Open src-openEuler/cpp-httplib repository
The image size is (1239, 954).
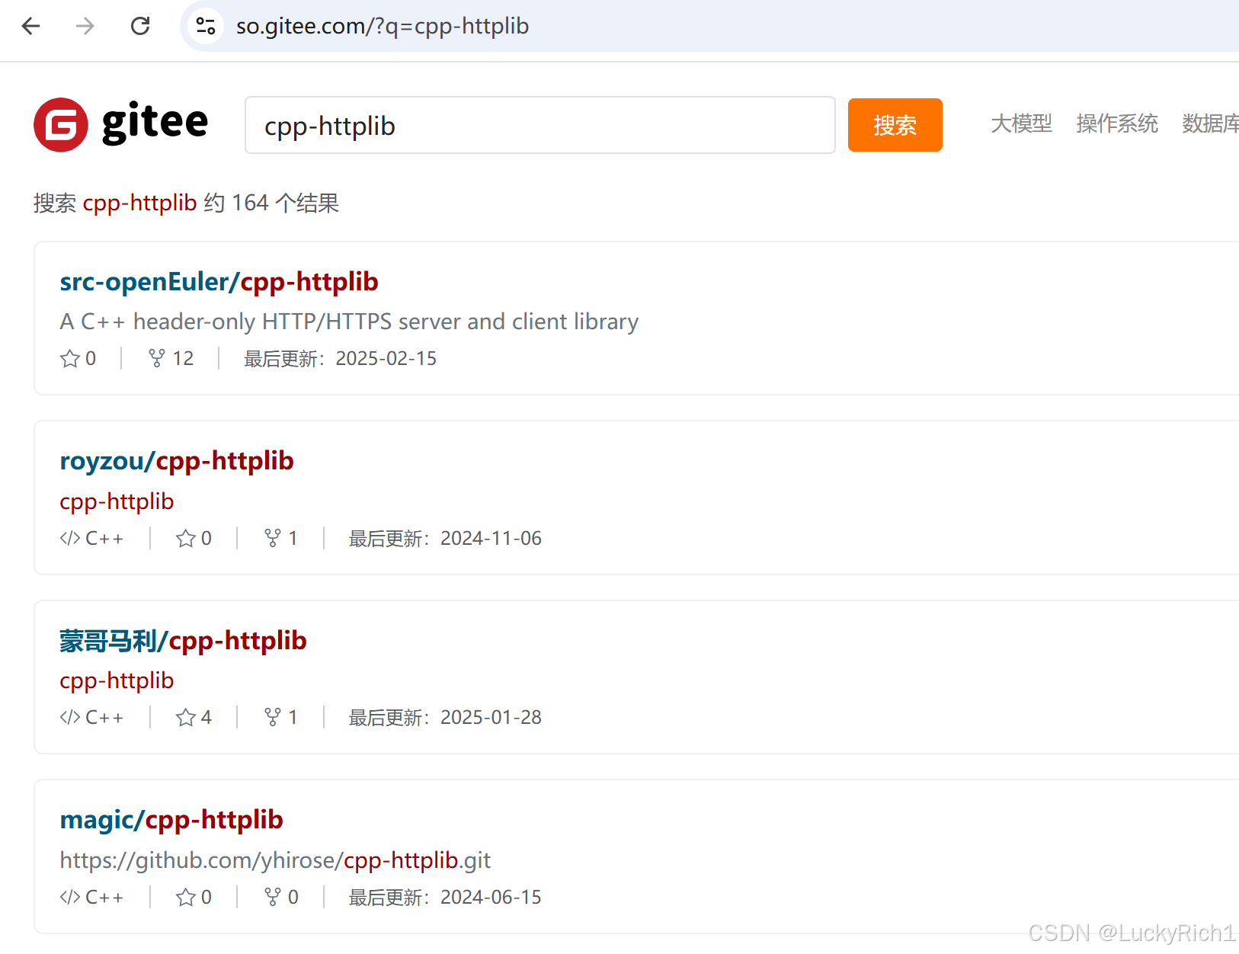219,282
